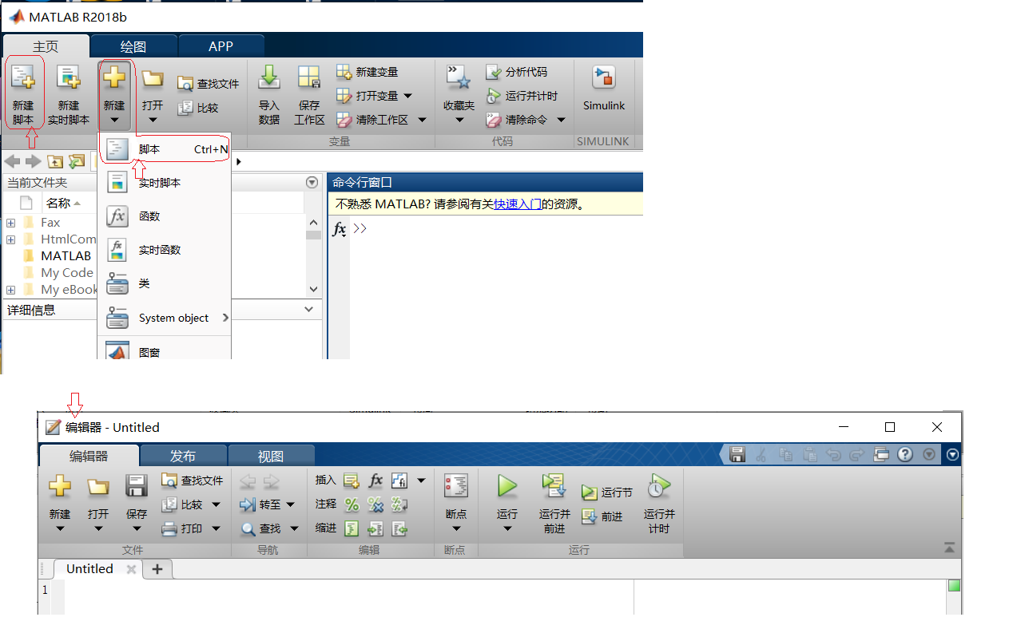Click the uncomment icon next to comment
1029x625 pixels.
coord(375,504)
